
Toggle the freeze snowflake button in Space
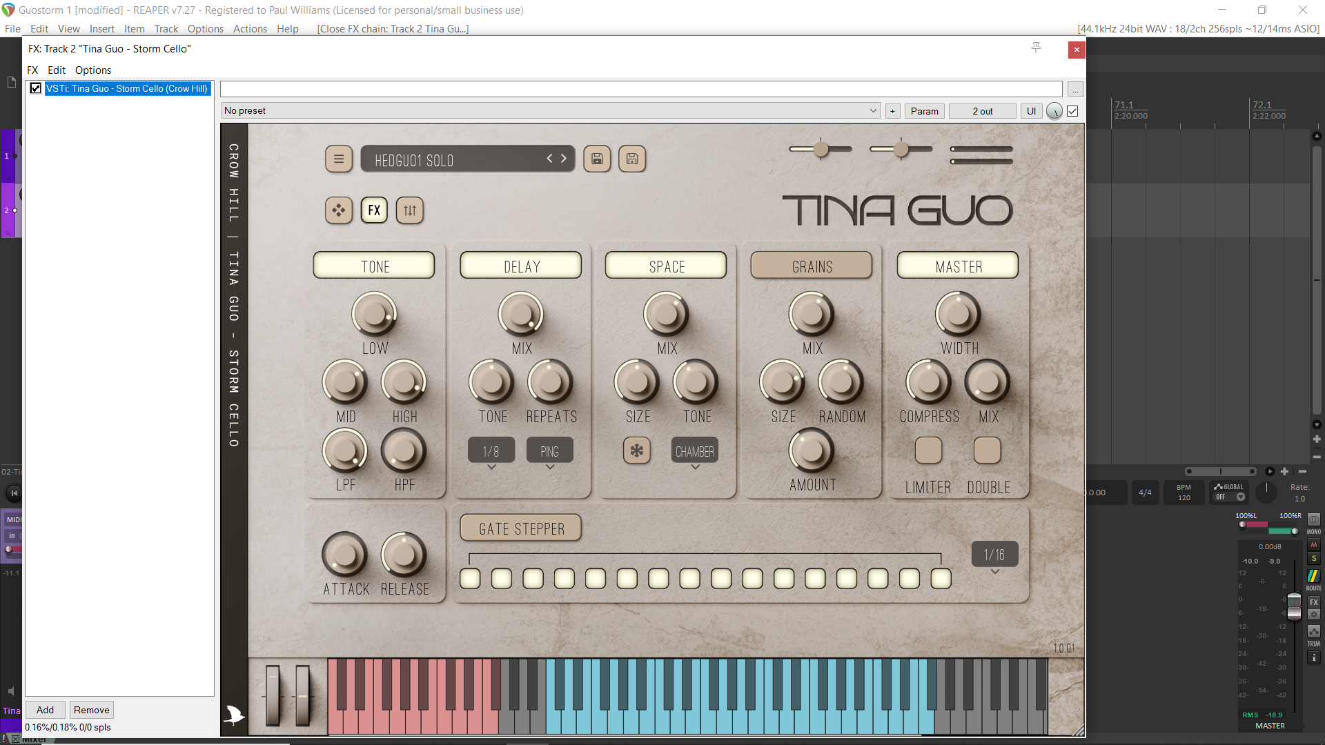pos(636,451)
